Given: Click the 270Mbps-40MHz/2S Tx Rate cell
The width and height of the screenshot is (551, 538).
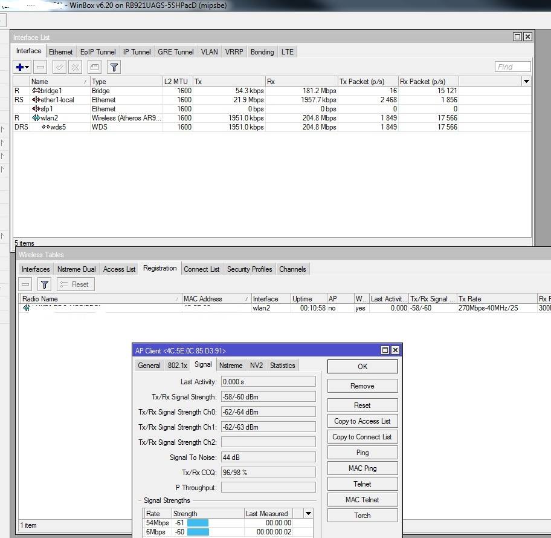Looking at the screenshot, I should (x=488, y=308).
